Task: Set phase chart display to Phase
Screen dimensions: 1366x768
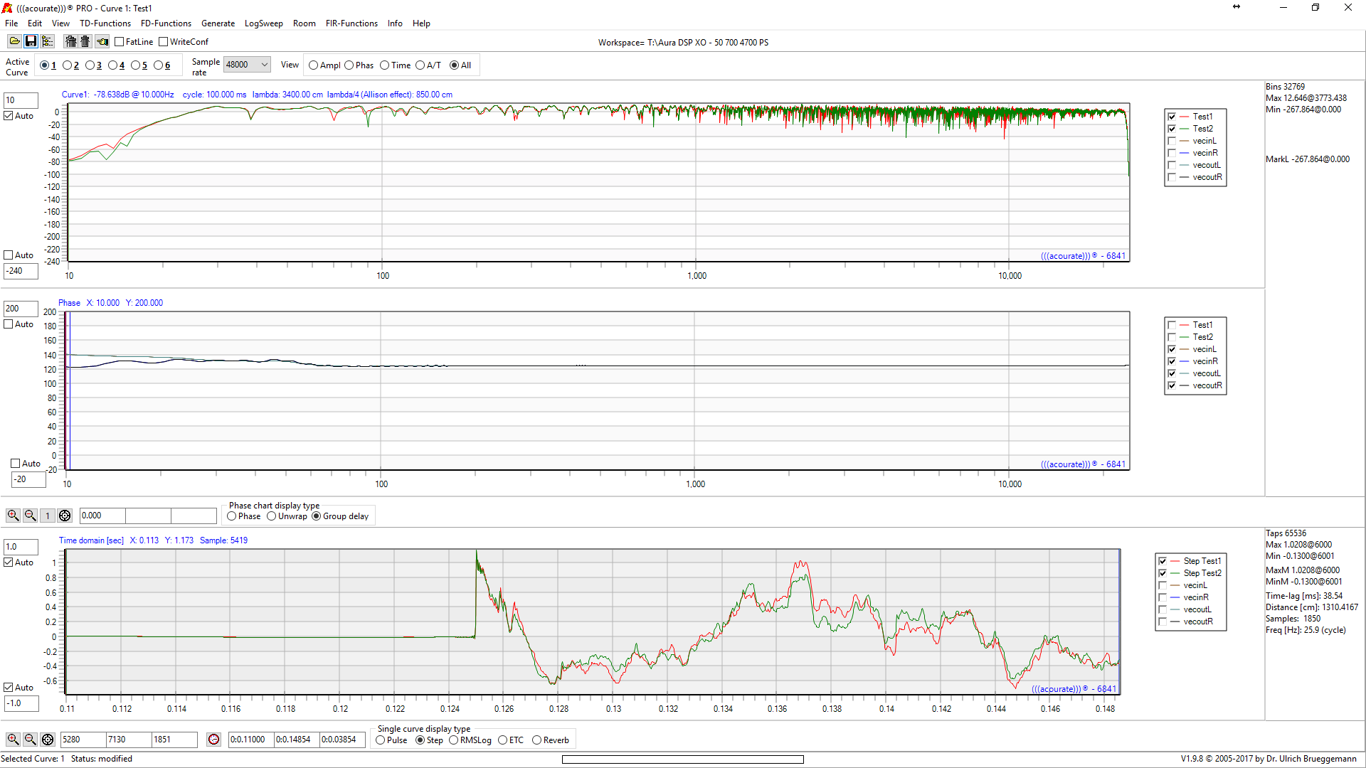Action: [231, 516]
